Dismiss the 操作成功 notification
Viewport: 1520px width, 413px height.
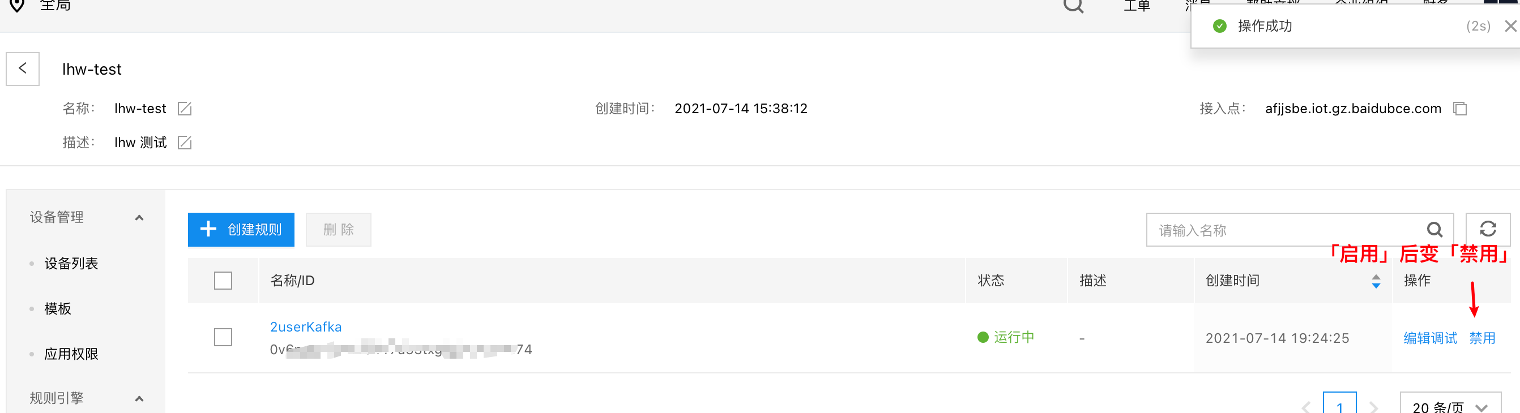pos(1510,26)
